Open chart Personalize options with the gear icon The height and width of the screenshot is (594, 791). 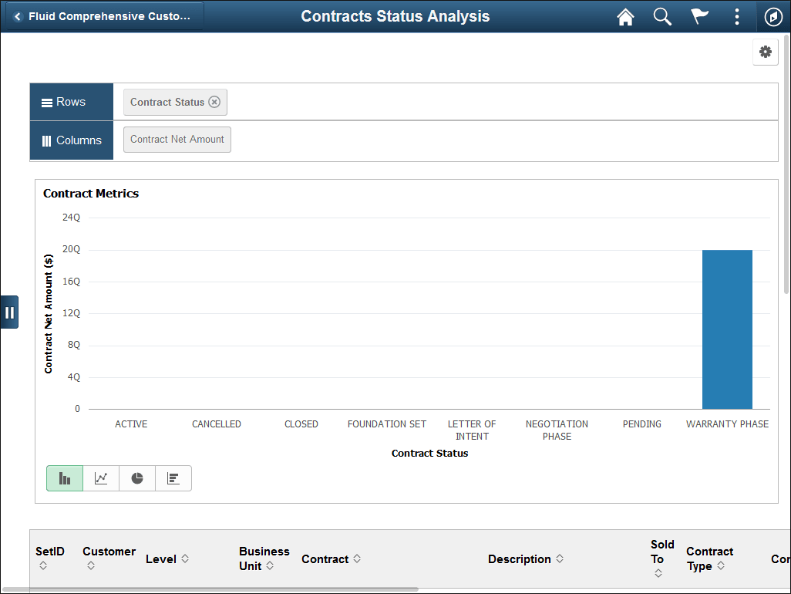tap(765, 52)
